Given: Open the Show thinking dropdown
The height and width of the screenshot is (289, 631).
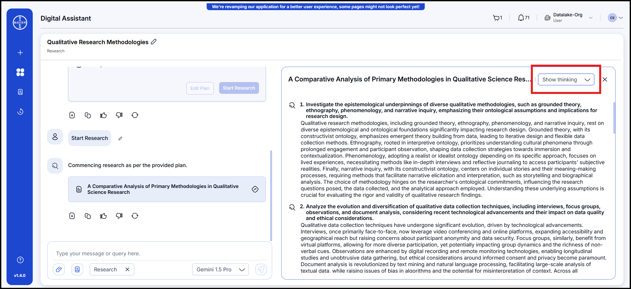Looking at the screenshot, I should [566, 79].
